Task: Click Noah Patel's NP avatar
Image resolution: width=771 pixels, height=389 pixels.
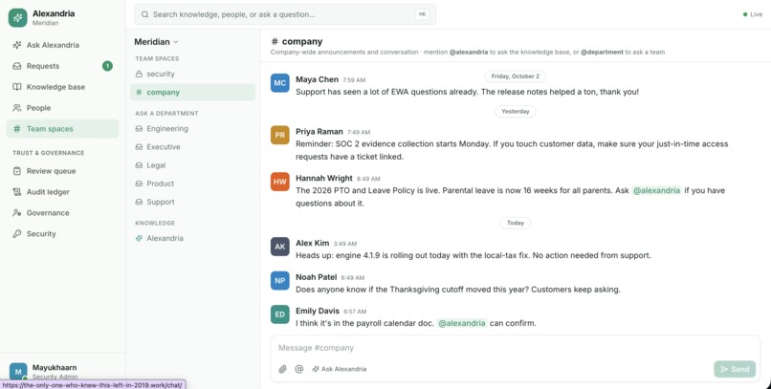Action: [279, 280]
